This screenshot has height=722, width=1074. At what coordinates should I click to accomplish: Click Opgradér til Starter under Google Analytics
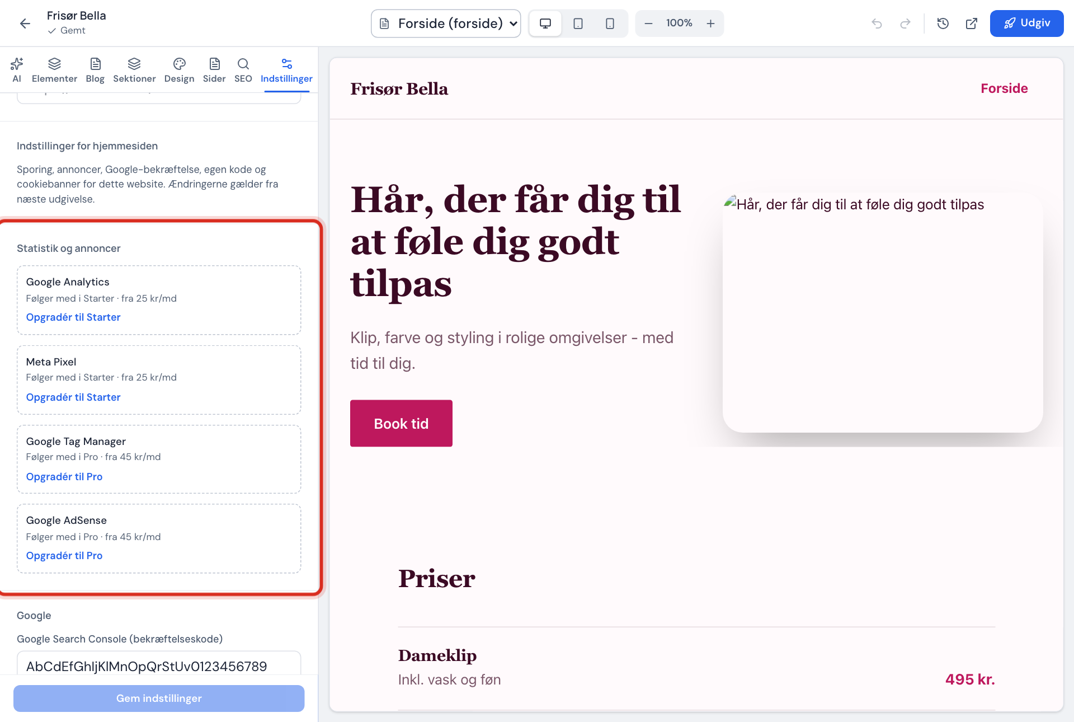73,317
